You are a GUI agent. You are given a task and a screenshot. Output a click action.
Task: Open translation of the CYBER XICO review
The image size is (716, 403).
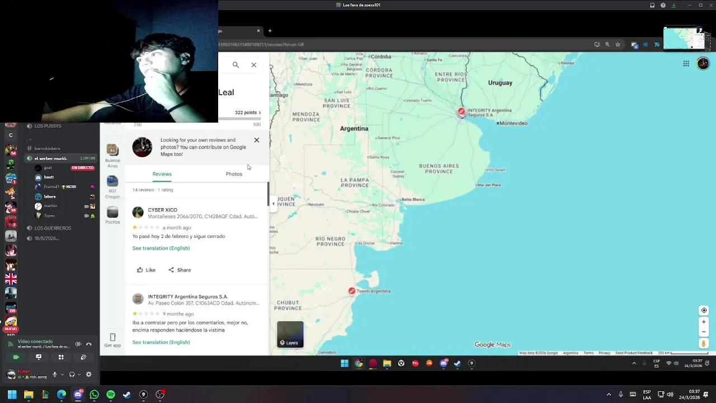pyautogui.click(x=161, y=248)
